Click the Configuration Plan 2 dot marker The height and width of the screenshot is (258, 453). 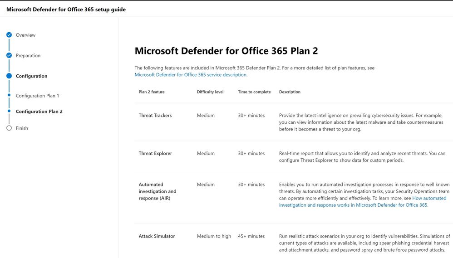tap(9, 111)
